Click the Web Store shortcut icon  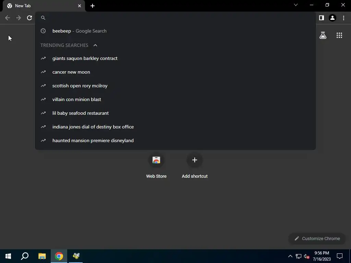click(156, 160)
